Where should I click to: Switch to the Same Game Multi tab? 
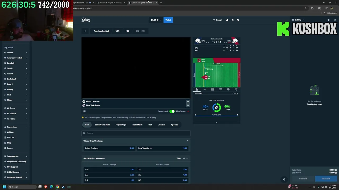point(102,125)
